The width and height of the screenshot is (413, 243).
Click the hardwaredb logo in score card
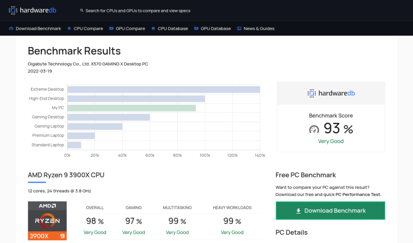(x=331, y=93)
